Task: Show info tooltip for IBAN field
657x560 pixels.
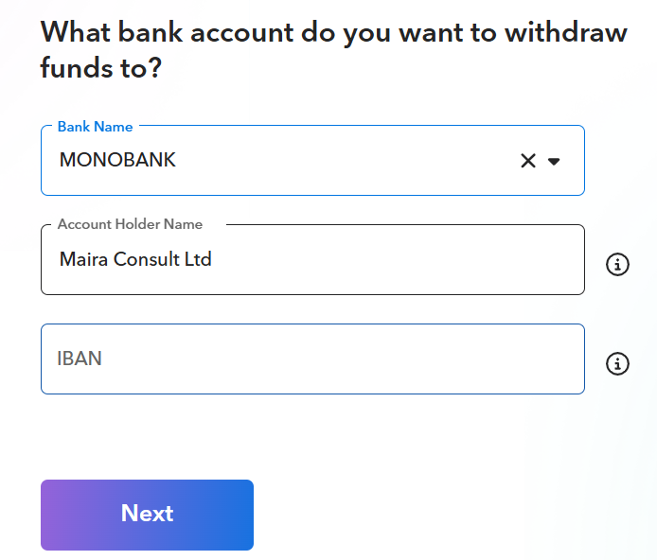Action: click(617, 363)
